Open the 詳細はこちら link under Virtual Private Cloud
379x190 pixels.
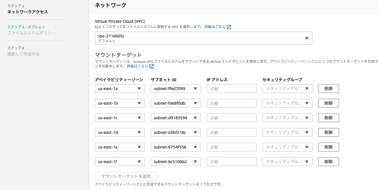click(215, 27)
